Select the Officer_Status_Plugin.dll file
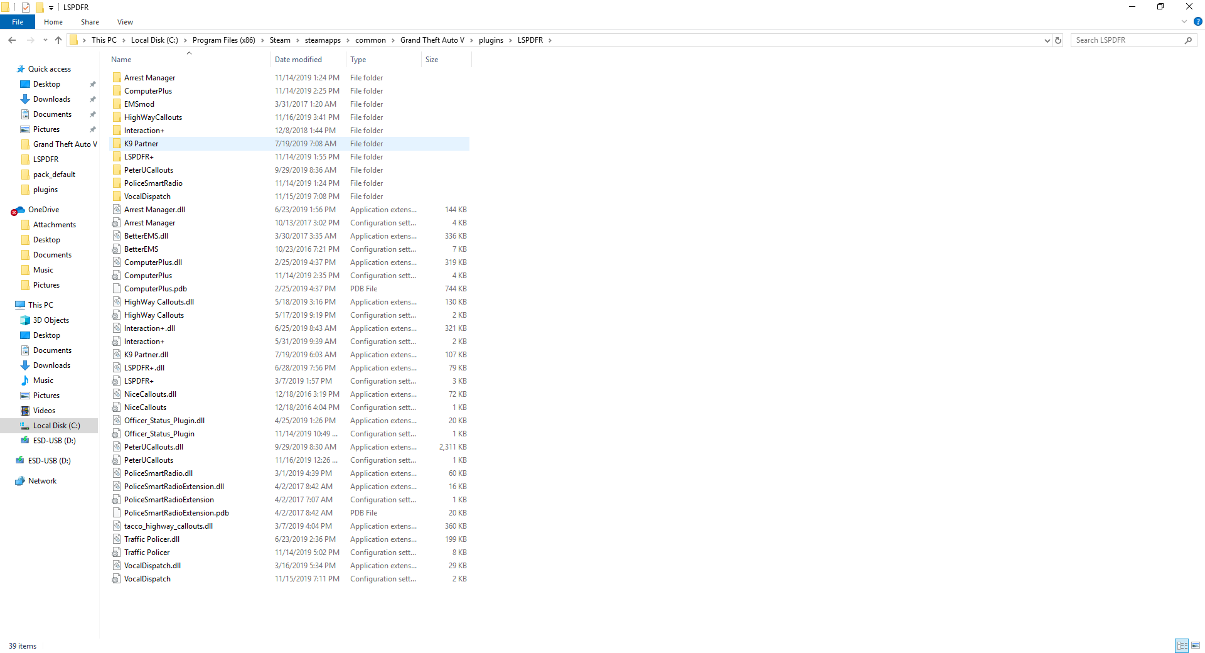Viewport: 1205px width, 653px height. pyautogui.click(x=164, y=421)
